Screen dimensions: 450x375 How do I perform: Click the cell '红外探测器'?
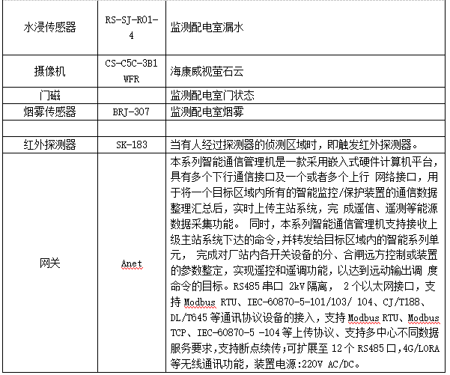coord(49,144)
